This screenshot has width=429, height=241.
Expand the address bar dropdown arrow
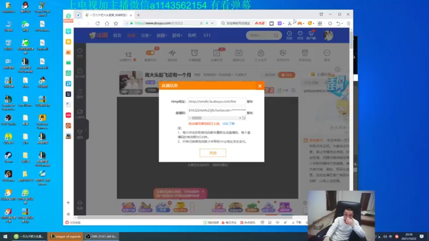(212, 23)
